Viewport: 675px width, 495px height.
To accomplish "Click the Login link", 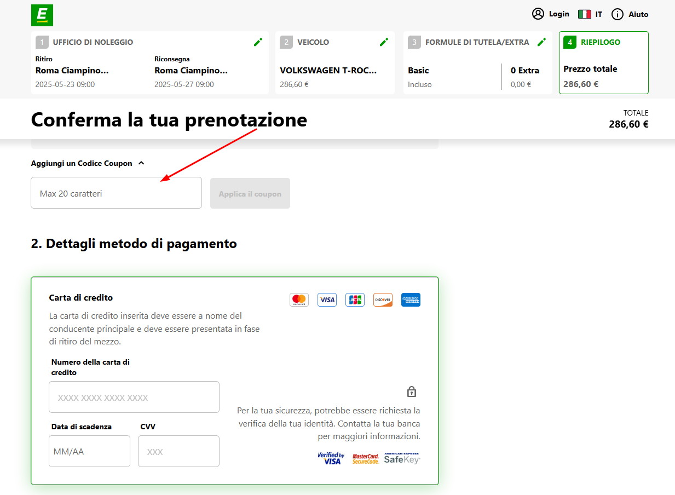I will (559, 14).
